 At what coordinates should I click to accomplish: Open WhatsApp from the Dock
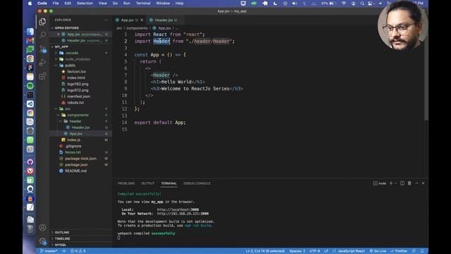coord(30,140)
